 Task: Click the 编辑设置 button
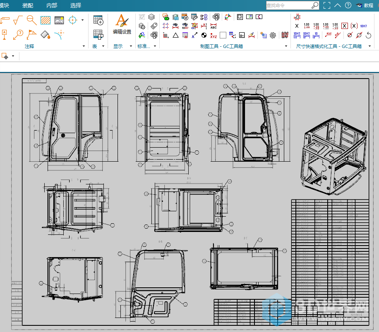[122, 24]
